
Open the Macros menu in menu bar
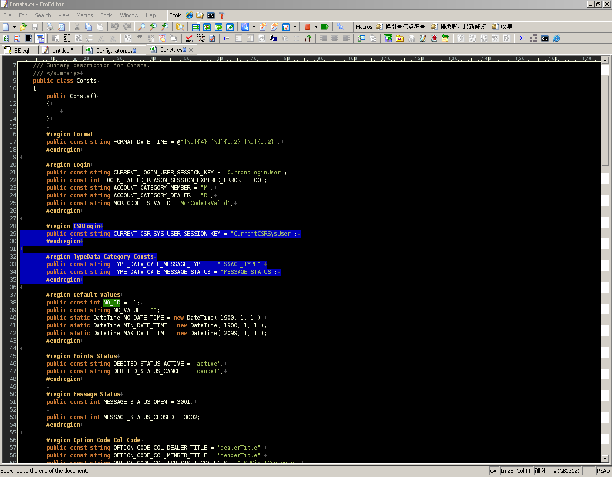pos(85,15)
